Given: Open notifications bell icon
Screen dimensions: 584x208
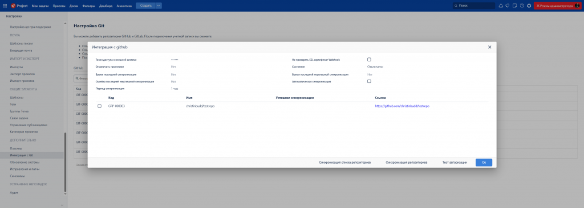Looking at the screenshot, I should tap(507, 6).
